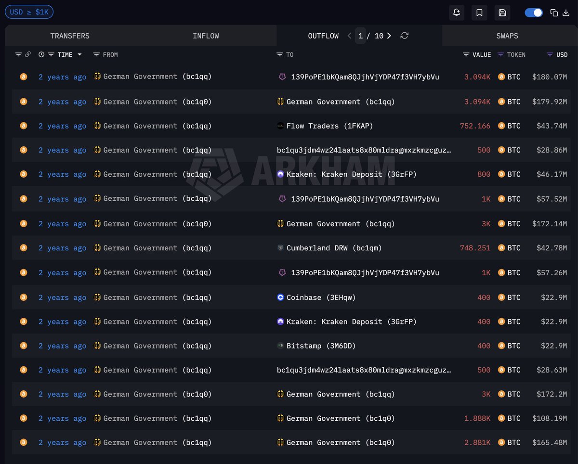Click the TIME sort arrow

(79, 54)
